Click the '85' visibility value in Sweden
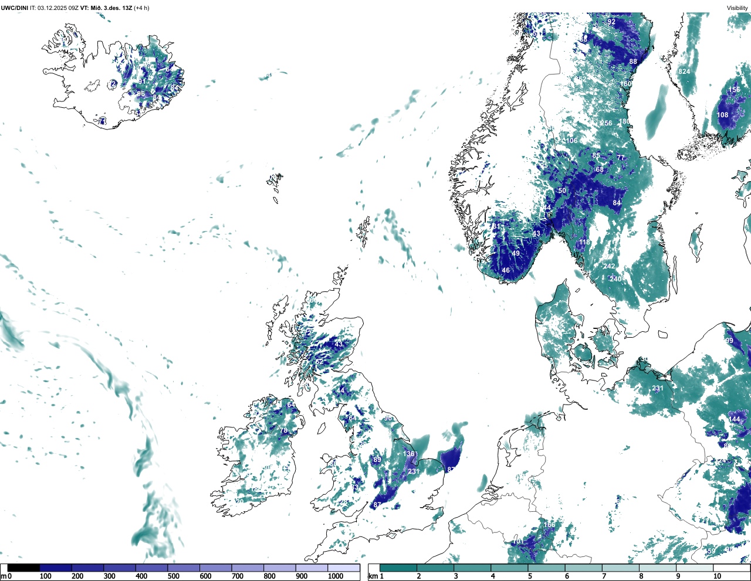 (x=596, y=156)
